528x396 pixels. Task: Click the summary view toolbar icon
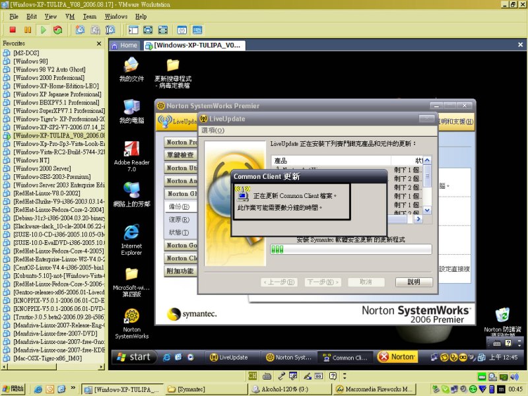[182, 30]
